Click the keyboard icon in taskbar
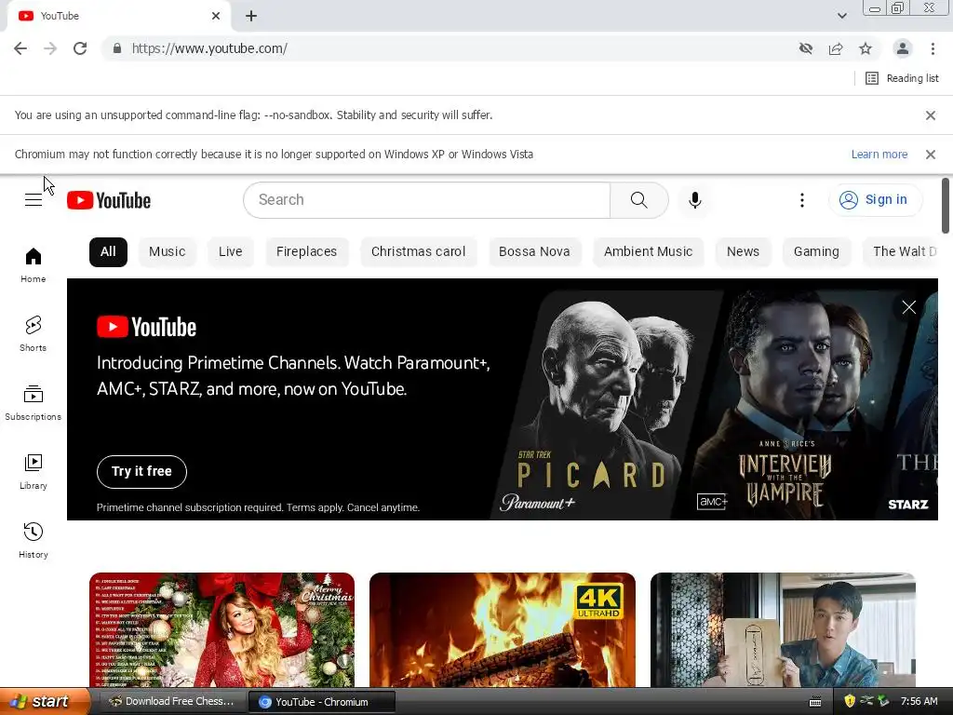This screenshot has height=715, width=953. [815, 702]
